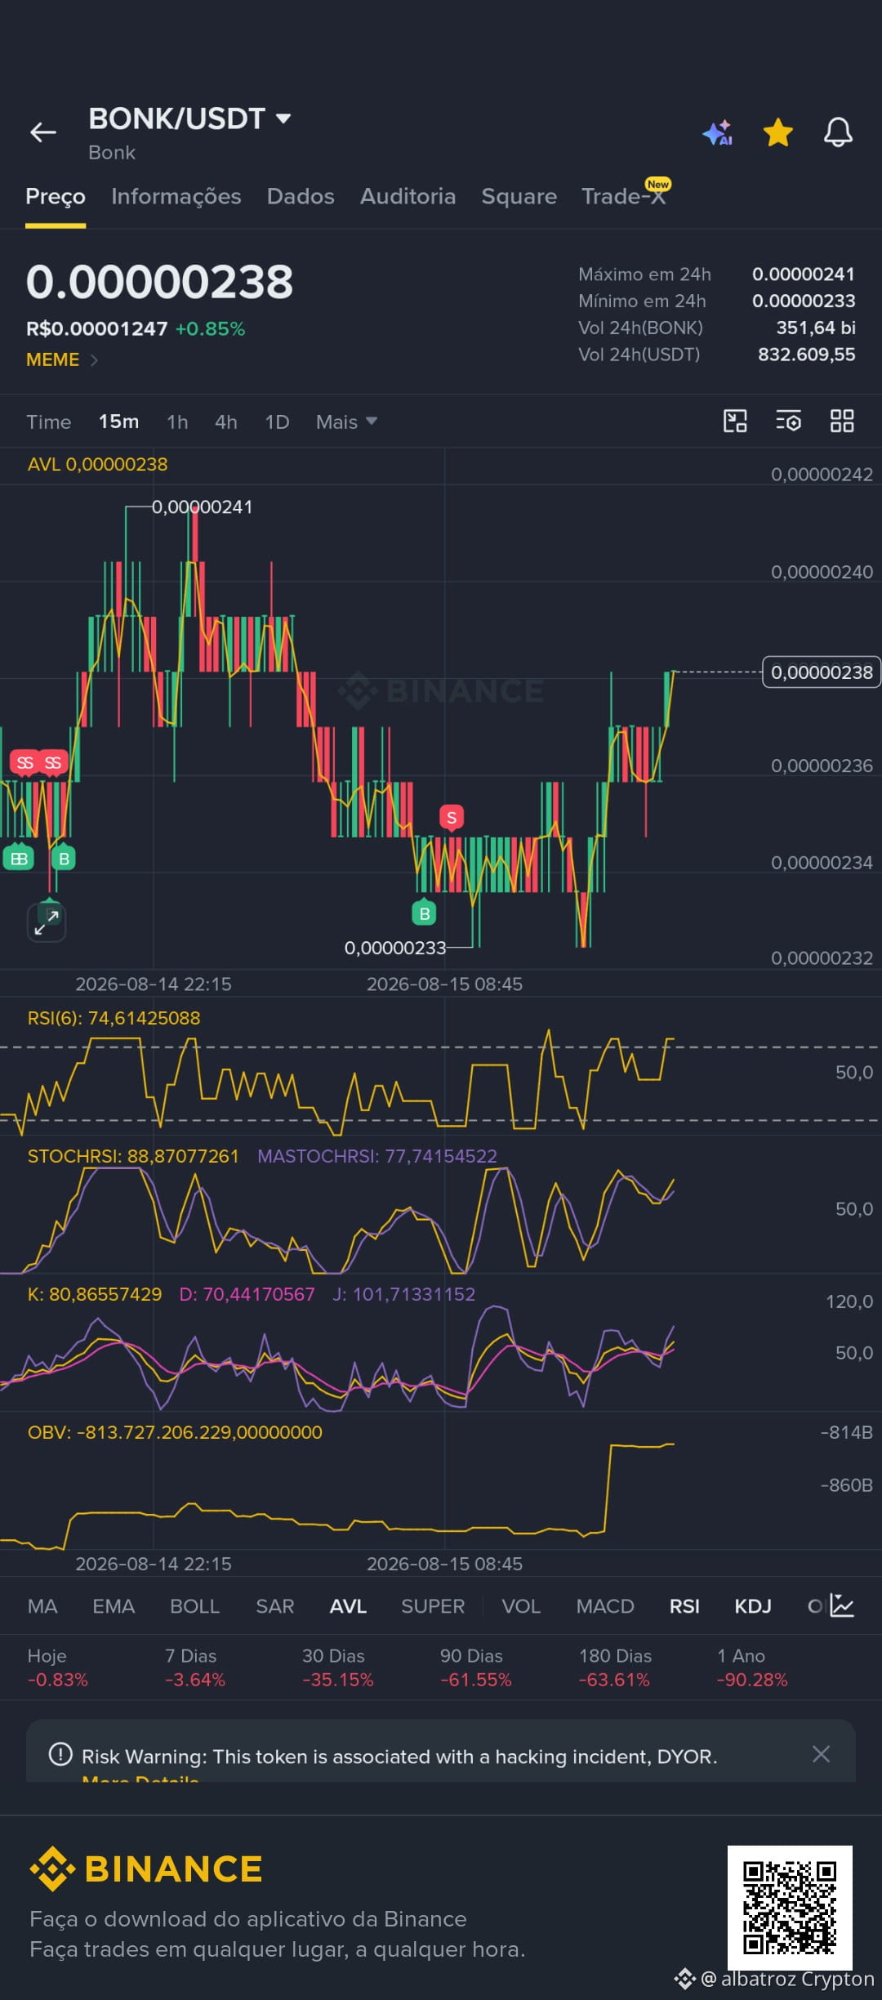
Task: Tap the green BB buy marker
Action: tap(19, 858)
